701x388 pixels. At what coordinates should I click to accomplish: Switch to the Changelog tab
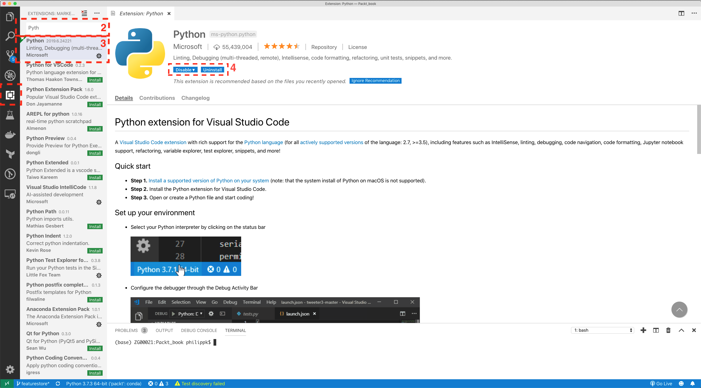[x=195, y=98]
